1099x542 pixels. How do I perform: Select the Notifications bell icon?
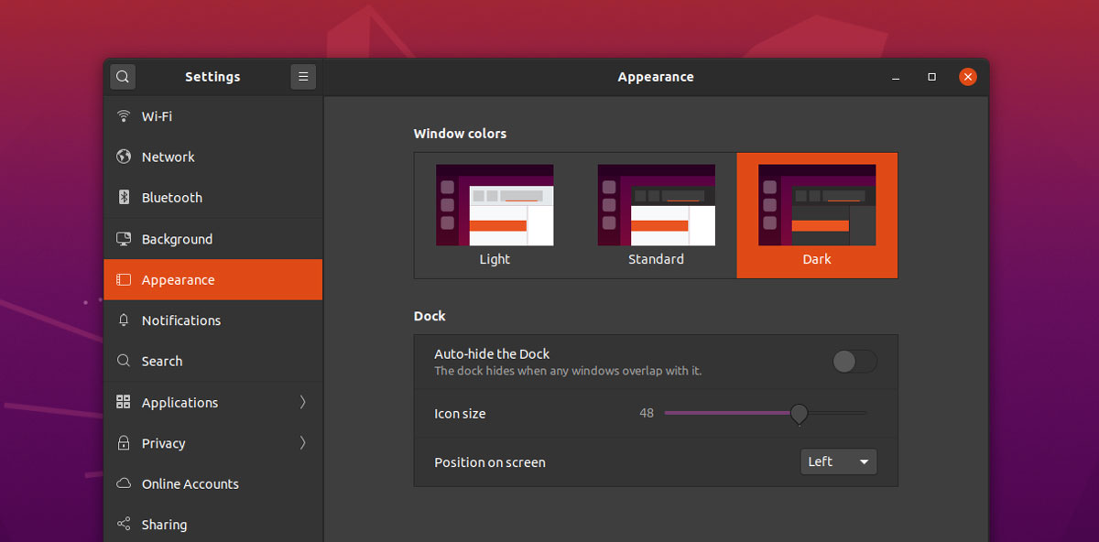124,320
